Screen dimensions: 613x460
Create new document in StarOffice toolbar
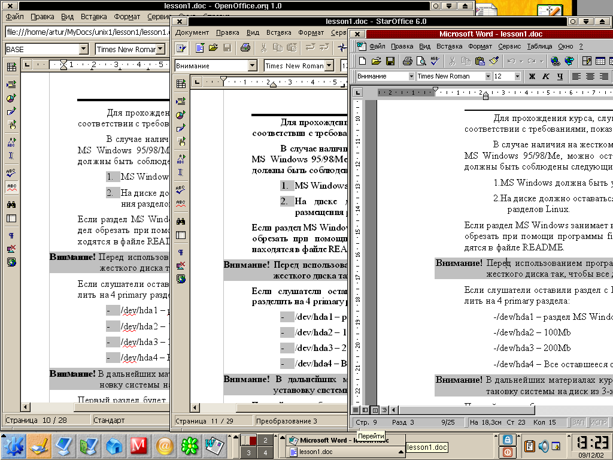[x=200, y=48]
